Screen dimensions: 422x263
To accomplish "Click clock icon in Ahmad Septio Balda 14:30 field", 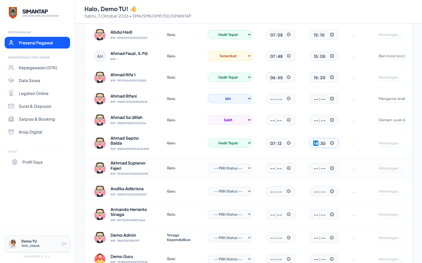I will point(332,143).
